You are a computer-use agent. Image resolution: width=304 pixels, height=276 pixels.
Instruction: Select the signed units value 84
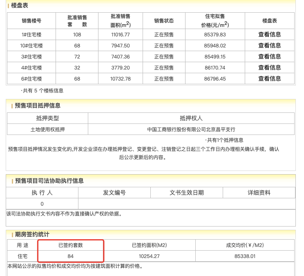click(x=71, y=256)
